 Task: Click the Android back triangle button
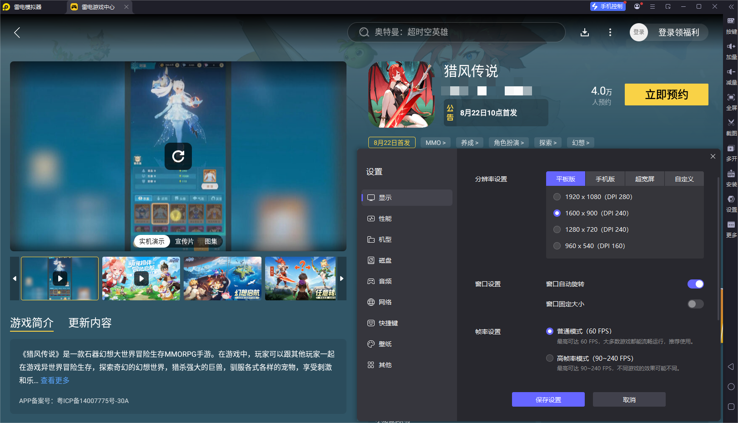coord(731,367)
